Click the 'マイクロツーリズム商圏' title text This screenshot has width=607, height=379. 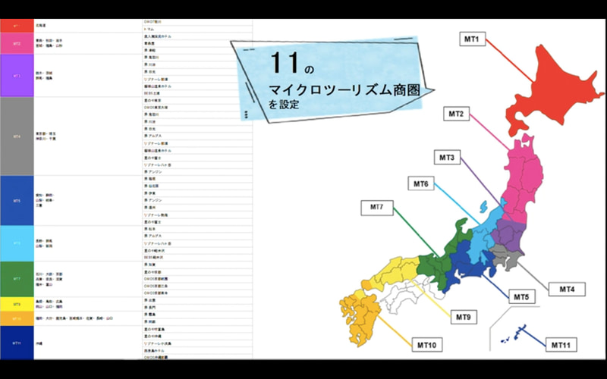pos(344,90)
